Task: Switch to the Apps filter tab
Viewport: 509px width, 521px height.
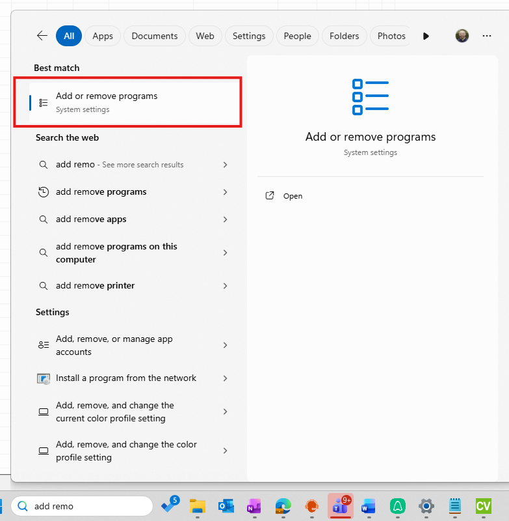Action: pyautogui.click(x=103, y=36)
